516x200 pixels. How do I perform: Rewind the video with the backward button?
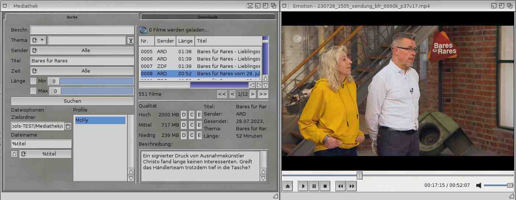[341, 186]
